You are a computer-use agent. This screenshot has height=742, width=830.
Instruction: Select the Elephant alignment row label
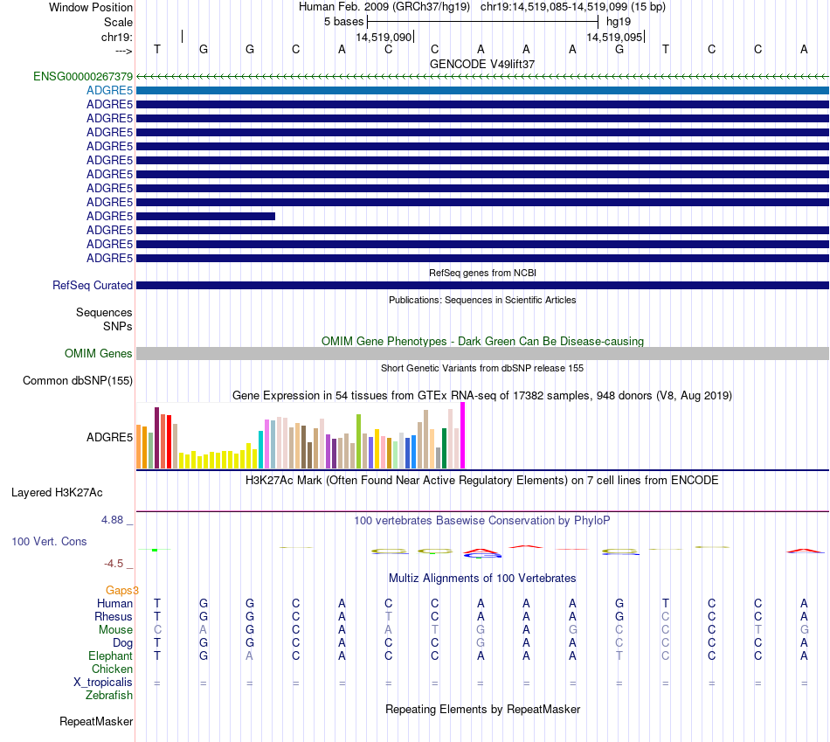tap(110, 655)
